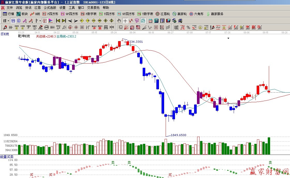This screenshot has height=178, width=290.
Task: Open the 六角形 hexagon chart tool
Action: pos(196,14)
